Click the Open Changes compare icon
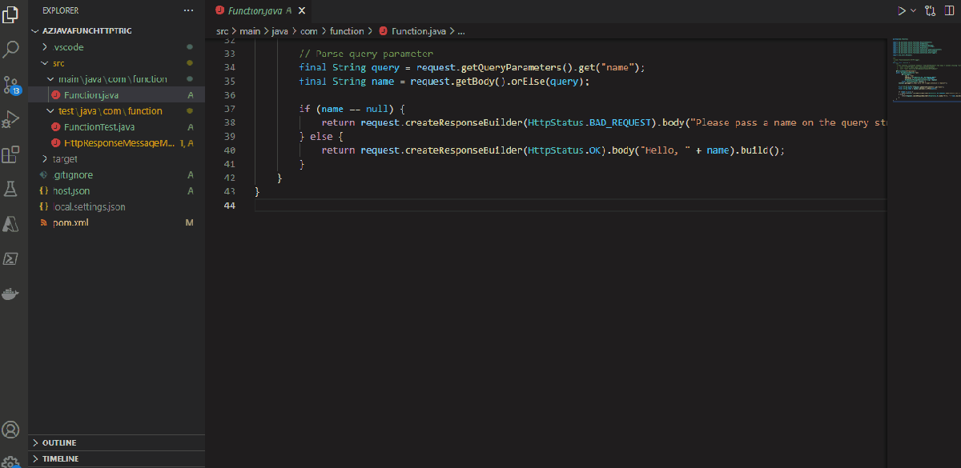Image resolution: width=961 pixels, height=468 pixels. [930, 10]
